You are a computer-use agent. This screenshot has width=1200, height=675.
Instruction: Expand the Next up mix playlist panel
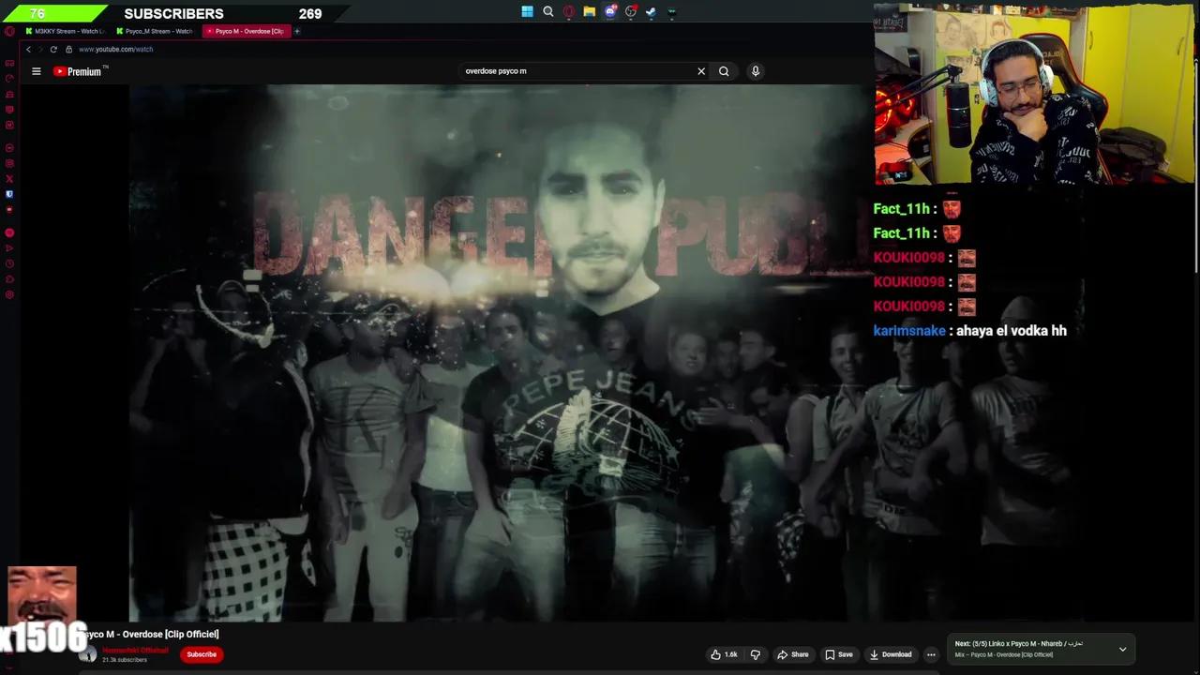(x=1122, y=649)
